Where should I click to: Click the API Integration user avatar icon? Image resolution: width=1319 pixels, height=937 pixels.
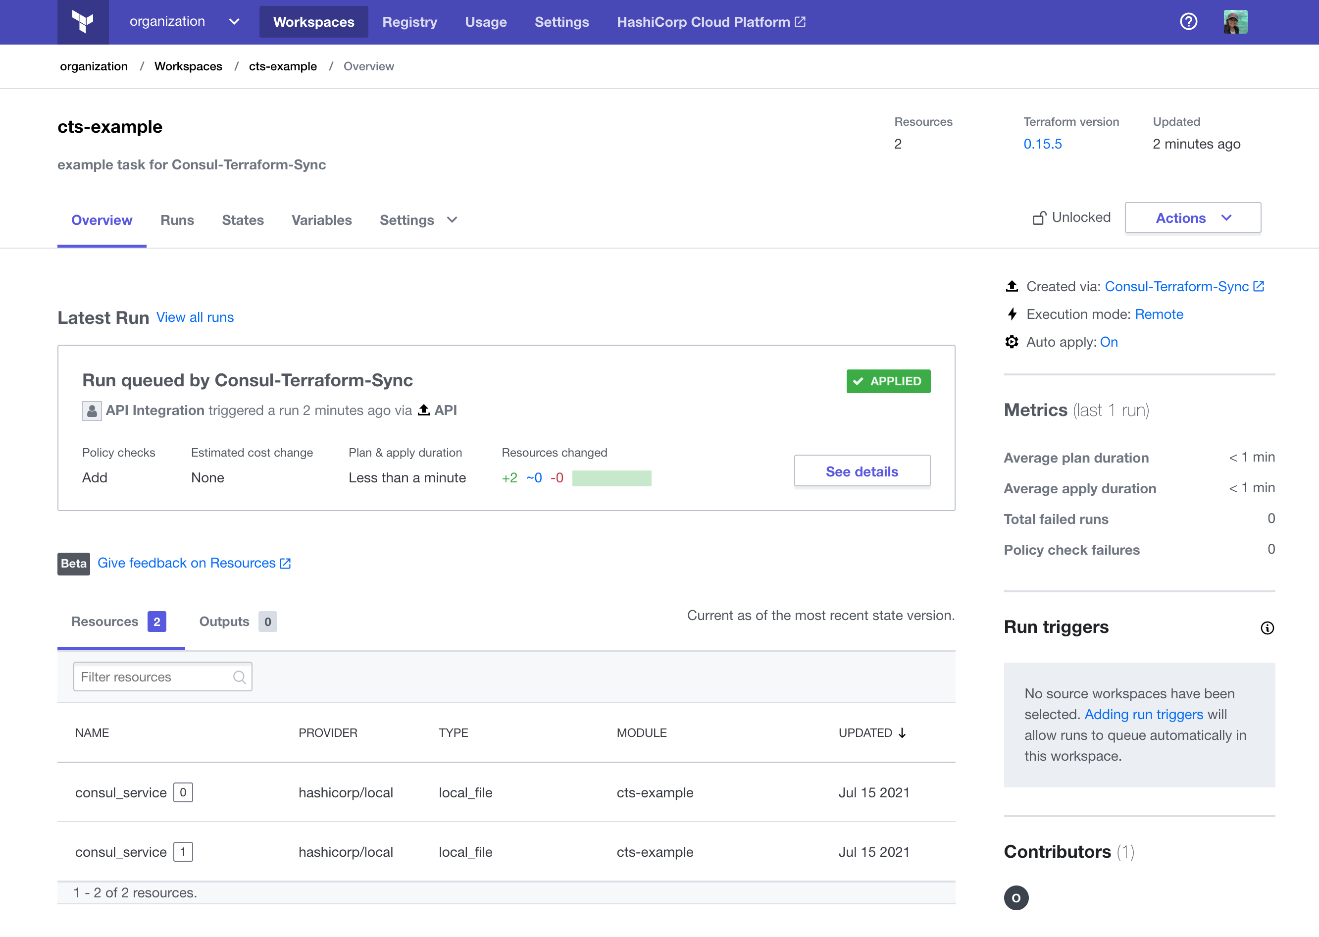[92, 411]
